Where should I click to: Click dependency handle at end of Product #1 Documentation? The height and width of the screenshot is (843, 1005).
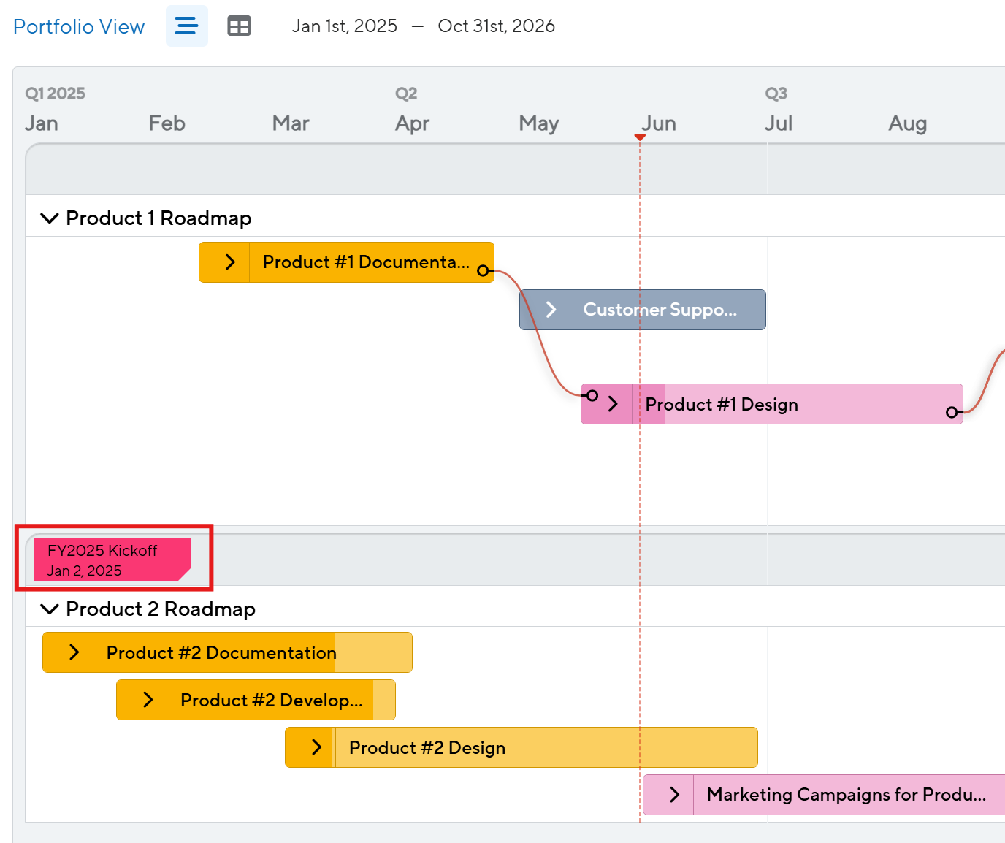tap(483, 271)
